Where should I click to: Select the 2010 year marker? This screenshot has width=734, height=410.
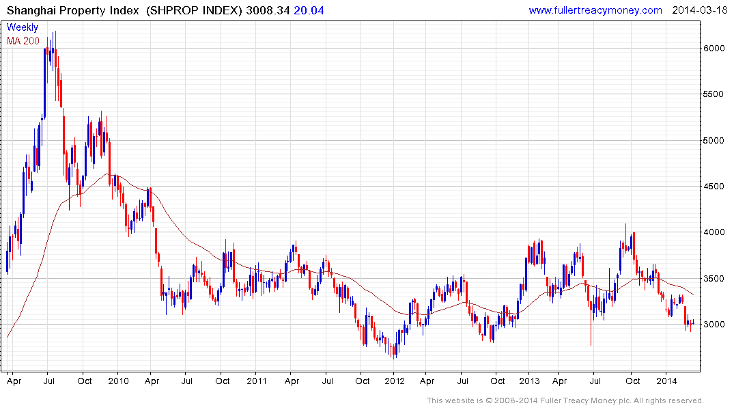pos(118,381)
